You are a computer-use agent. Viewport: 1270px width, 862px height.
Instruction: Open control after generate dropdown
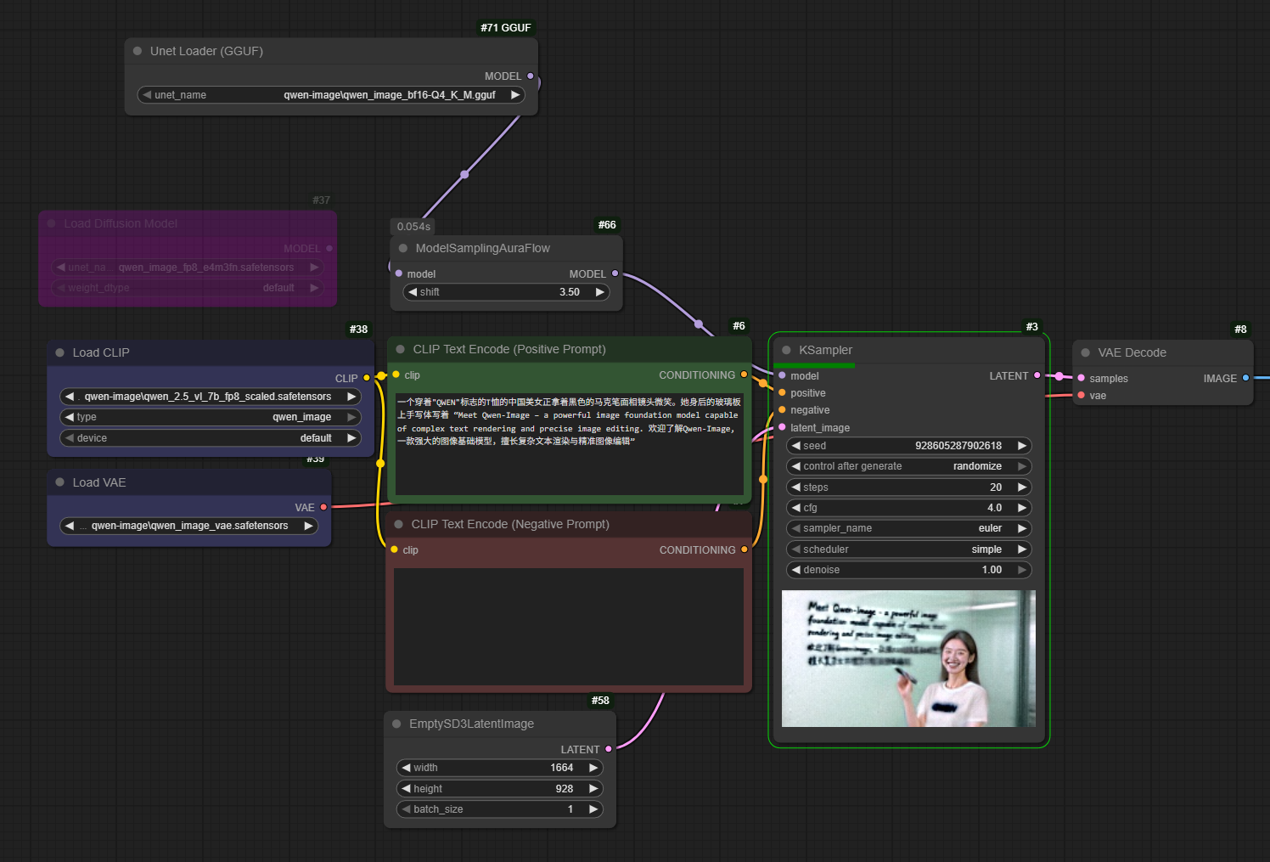(x=909, y=466)
